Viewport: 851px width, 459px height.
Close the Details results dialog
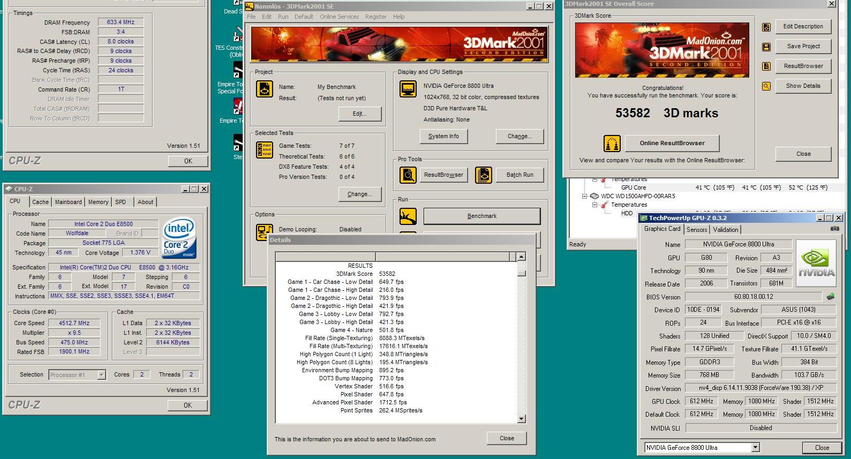pyautogui.click(x=507, y=438)
